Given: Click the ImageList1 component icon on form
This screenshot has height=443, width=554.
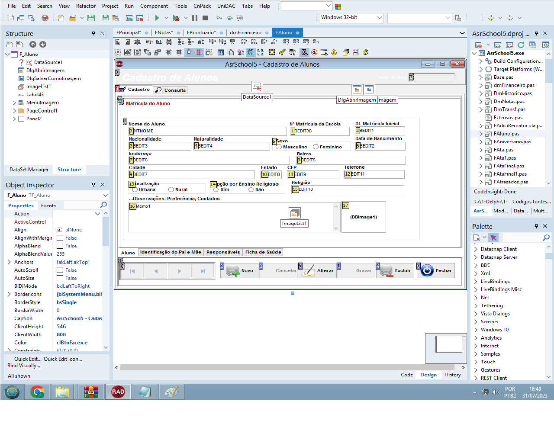Looking at the screenshot, I should click(294, 213).
